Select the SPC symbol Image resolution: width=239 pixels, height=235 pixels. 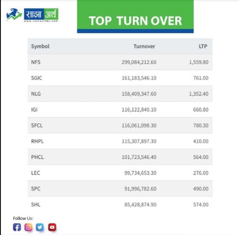pos(36,189)
